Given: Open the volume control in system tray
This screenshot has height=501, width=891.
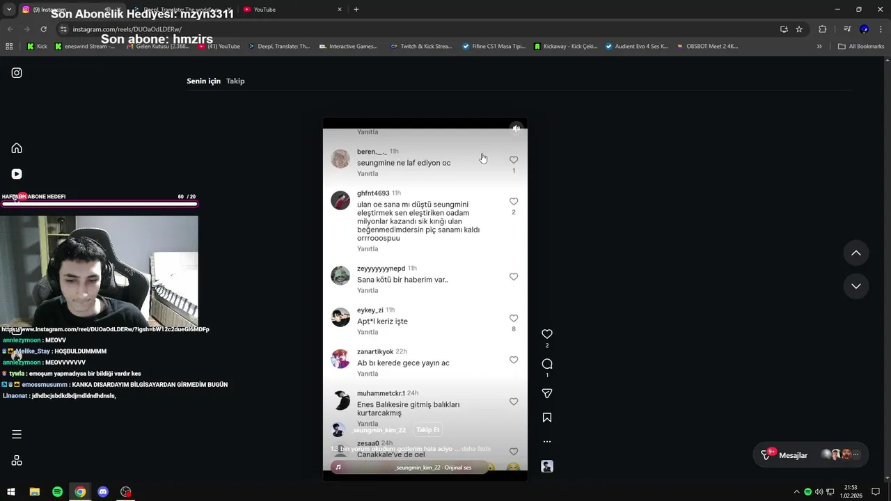Looking at the screenshot, I should coord(819,492).
